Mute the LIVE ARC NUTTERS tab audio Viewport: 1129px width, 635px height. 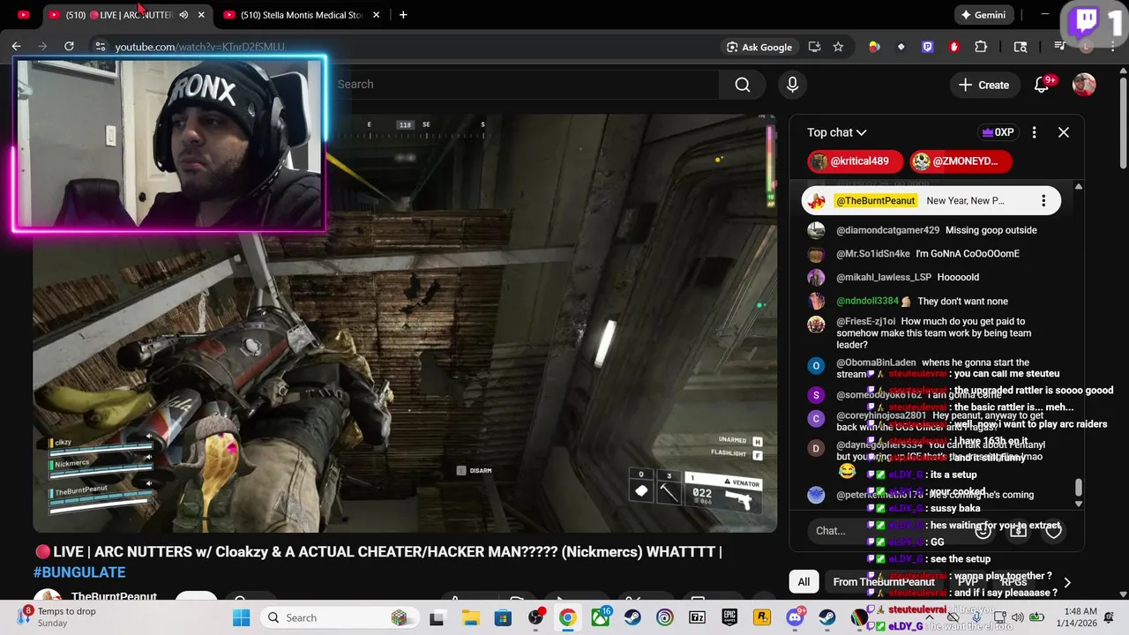click(x=183, y=15)
